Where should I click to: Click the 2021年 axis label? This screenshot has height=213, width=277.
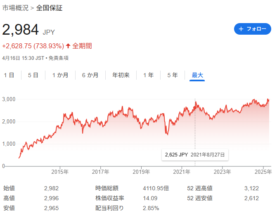pyautogui.click(x=182, y=172)
